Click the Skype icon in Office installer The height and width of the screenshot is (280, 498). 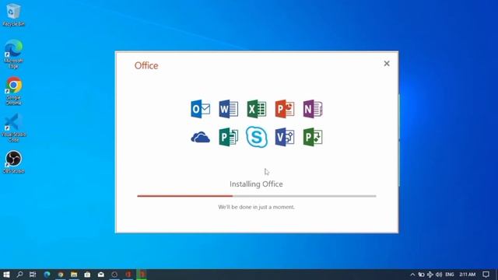[257, 137]
